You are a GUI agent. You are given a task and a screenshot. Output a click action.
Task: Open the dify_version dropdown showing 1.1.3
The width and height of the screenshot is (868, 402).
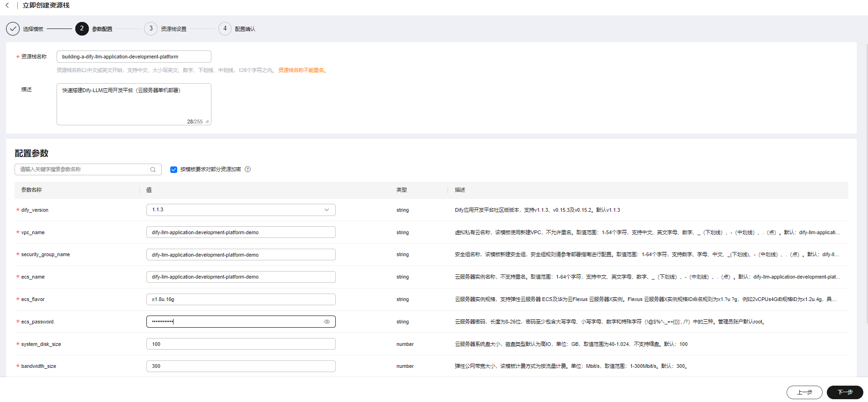(x=241, y=210)
